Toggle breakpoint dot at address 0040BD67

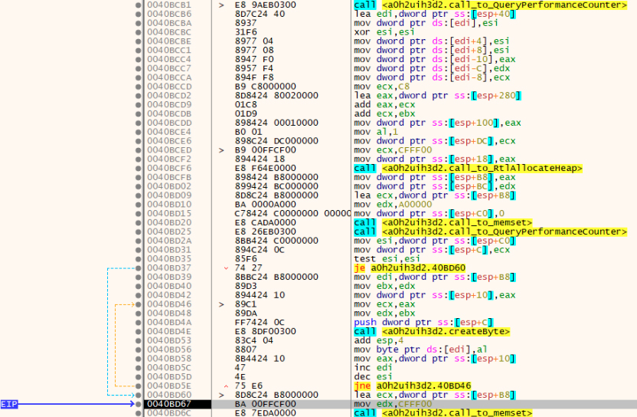[138, 404]
